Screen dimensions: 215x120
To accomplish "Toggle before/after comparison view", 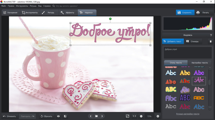I will (x=65, y=116).
